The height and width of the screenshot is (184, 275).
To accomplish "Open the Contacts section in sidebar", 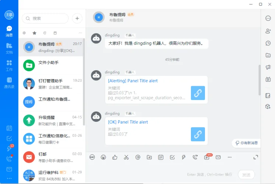I will 9,83.
